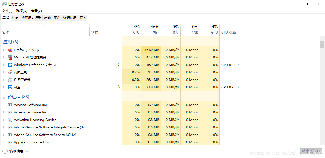Switch to the 应用历史记录 tab
The image size is (325, 158).
tap(31, 18)
